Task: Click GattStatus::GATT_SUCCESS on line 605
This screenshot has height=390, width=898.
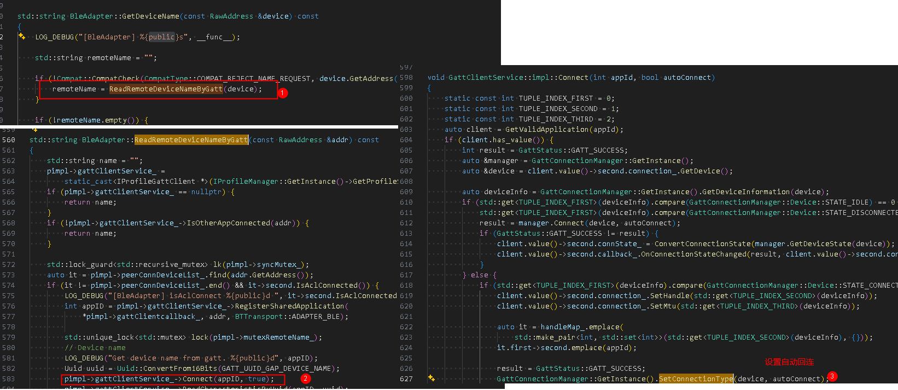Action: click(x=572, y=150)
